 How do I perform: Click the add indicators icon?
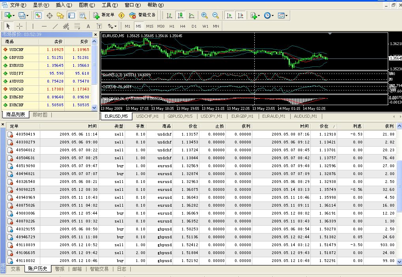tap(254, 15)
